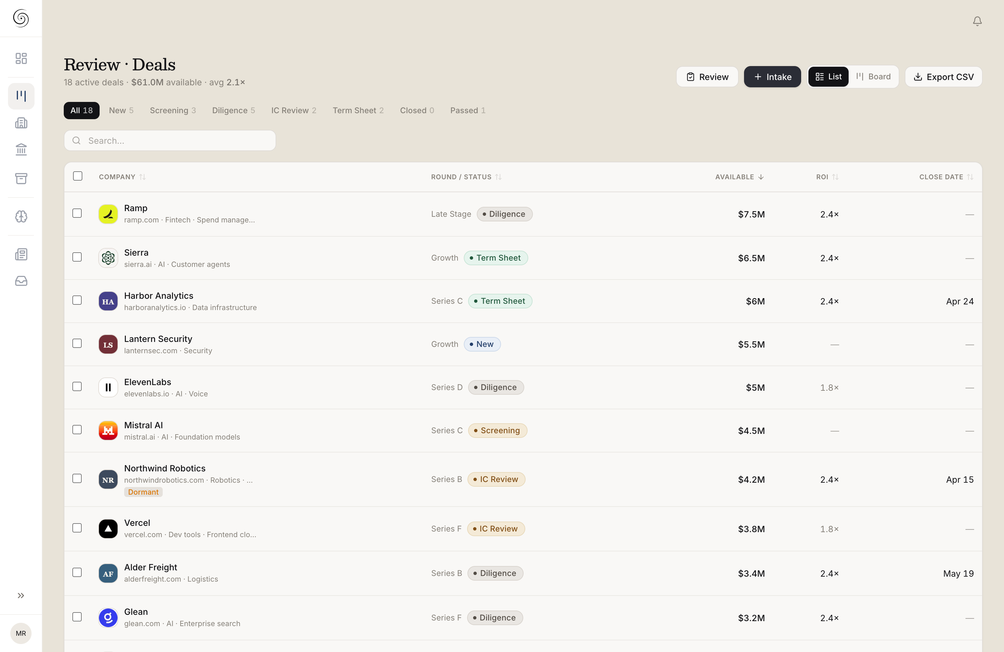Switch to the Passed tab

467,110
